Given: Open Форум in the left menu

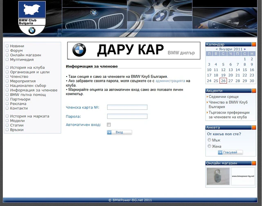Looking at the screenshot, I should click(16, 50).
